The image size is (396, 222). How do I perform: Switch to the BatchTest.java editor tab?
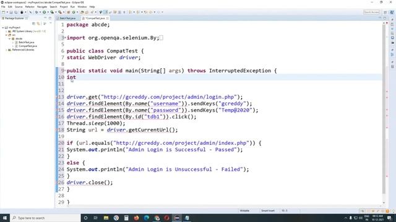point(67,18)
